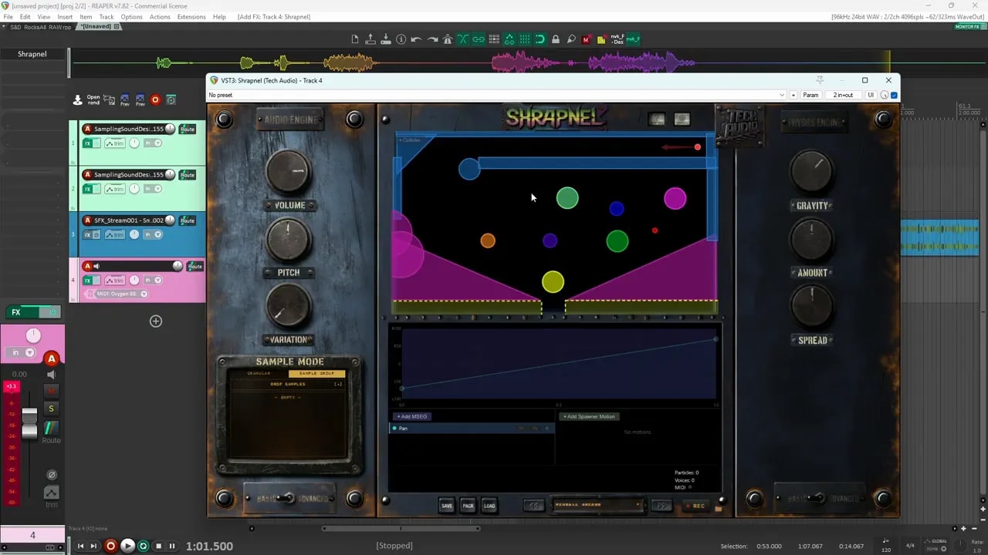Viewport: 988px width, 555px height.
Task: Click the Undo arrow in the toolbar
Action: (416, 39)
